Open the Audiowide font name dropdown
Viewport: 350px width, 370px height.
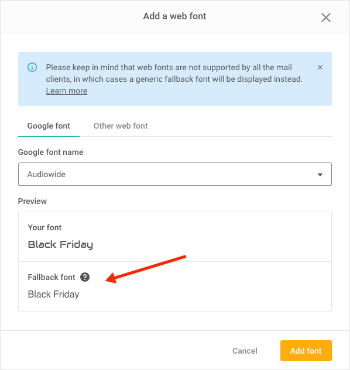coord(175,174)
